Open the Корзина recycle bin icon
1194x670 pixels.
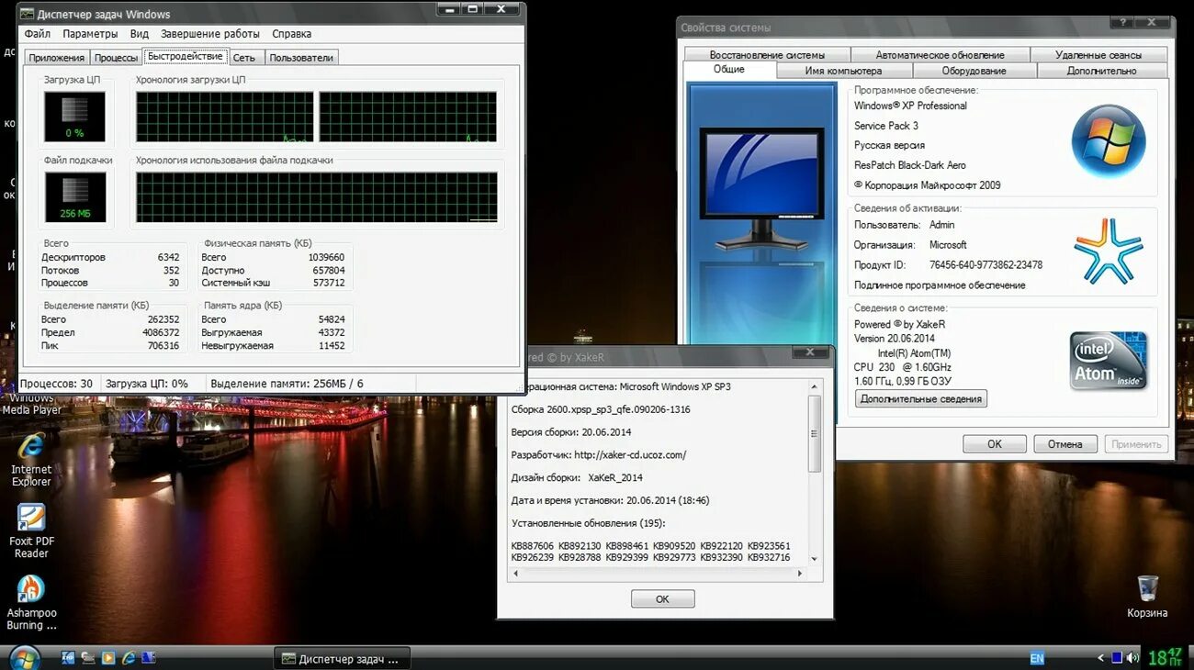1147,597
